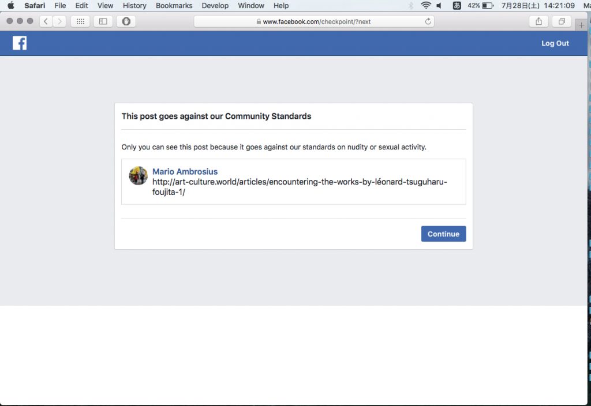Open the Develop menu

(x=215, y=5)
